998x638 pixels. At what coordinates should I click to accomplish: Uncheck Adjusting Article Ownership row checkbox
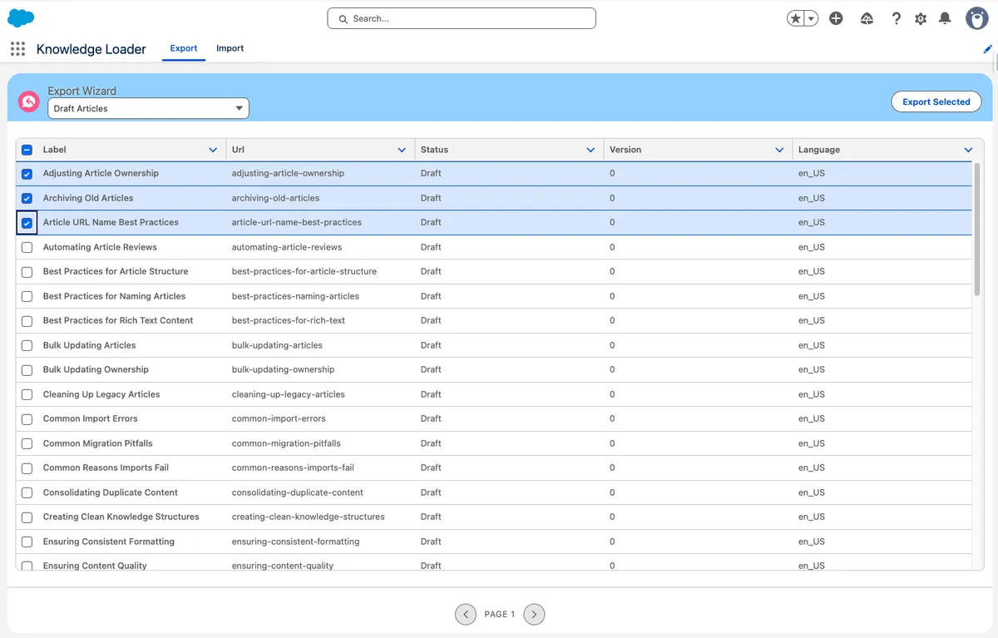(x=27, y=174)
